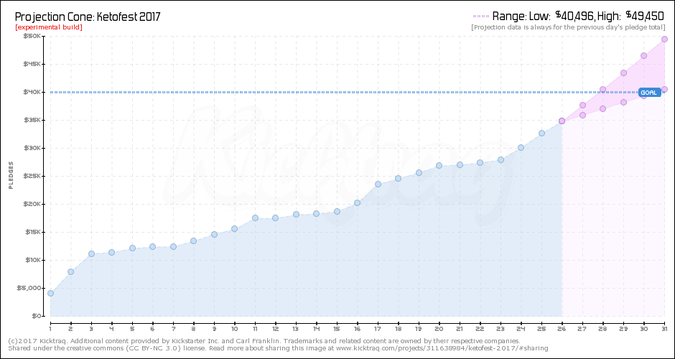
Task: Click the PLEDGES axis title
Action: (11, 175)
